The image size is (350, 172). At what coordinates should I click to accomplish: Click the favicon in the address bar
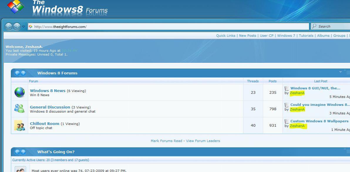tap(31, 26)
